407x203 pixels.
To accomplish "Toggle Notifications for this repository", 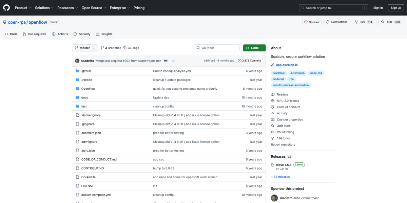I will click(x=336, y=22).
